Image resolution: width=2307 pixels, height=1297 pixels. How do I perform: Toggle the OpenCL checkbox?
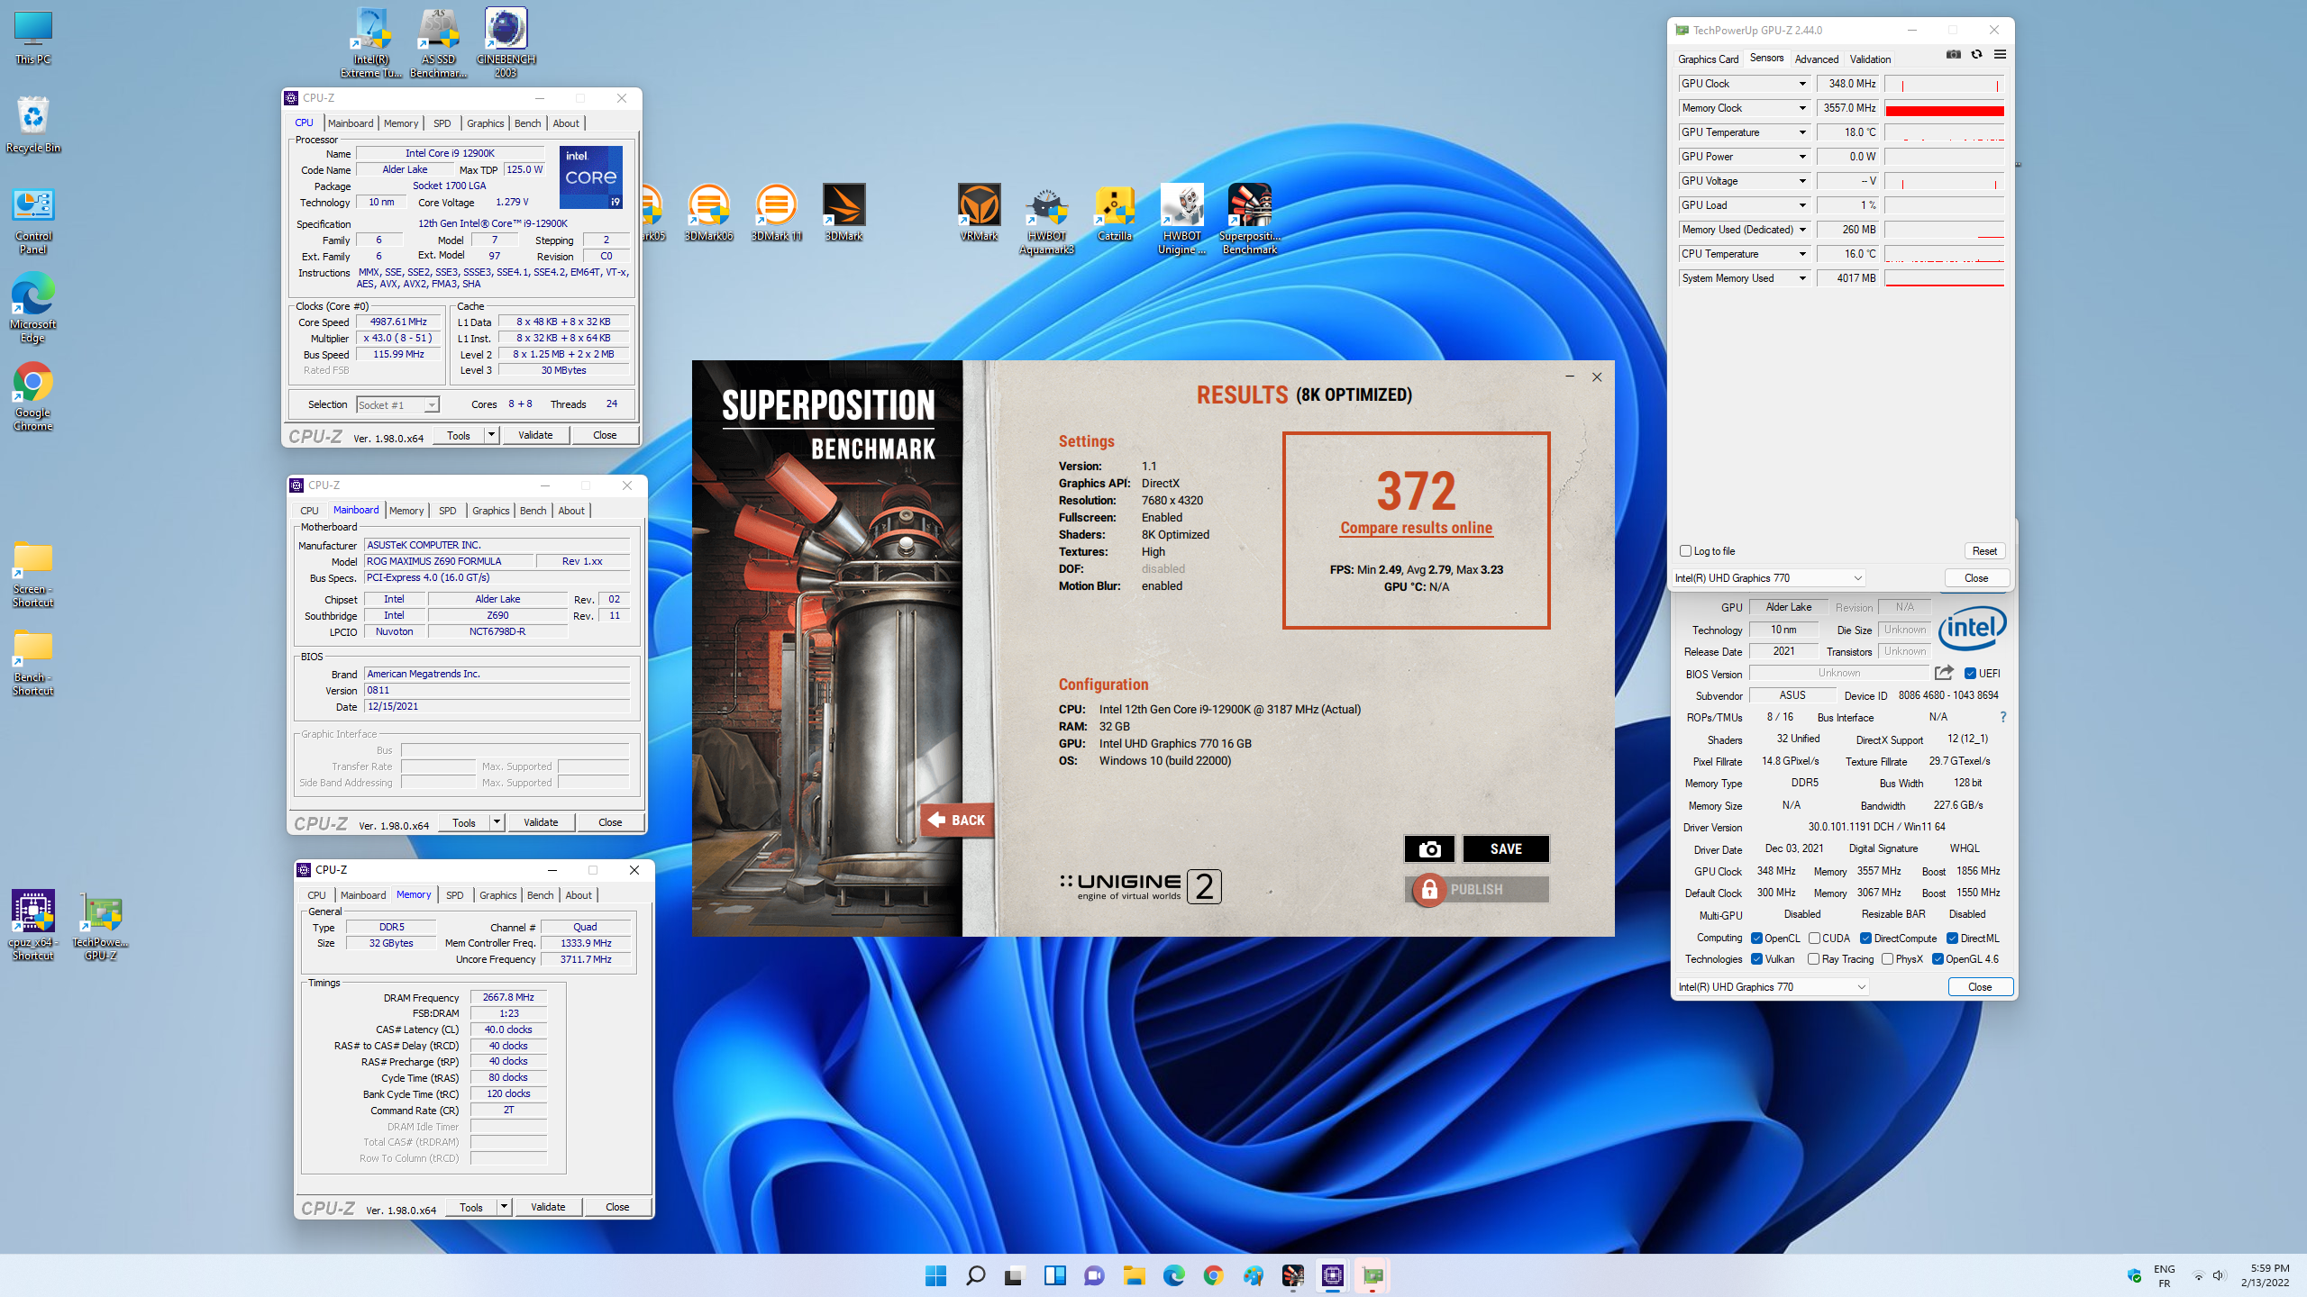tap(1756, 939)
